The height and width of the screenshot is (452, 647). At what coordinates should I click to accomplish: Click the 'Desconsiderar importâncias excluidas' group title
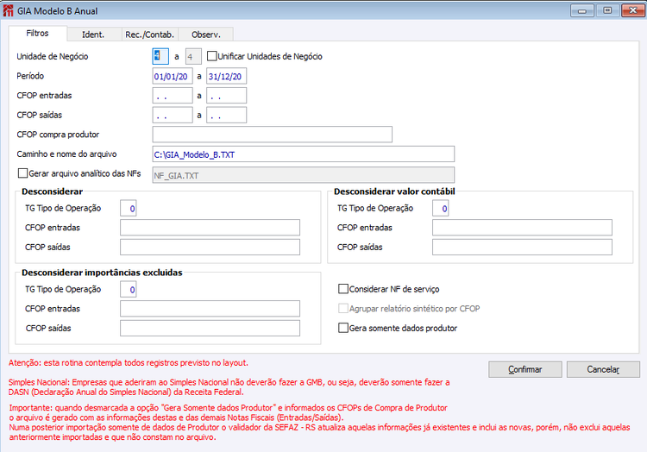(x=102, y=273)
